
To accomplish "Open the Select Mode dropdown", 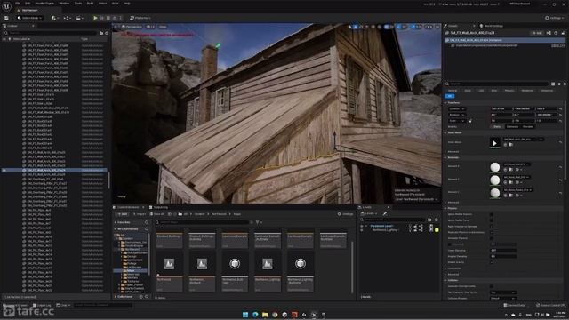I will pyautogui.click(x=29, y=18).
